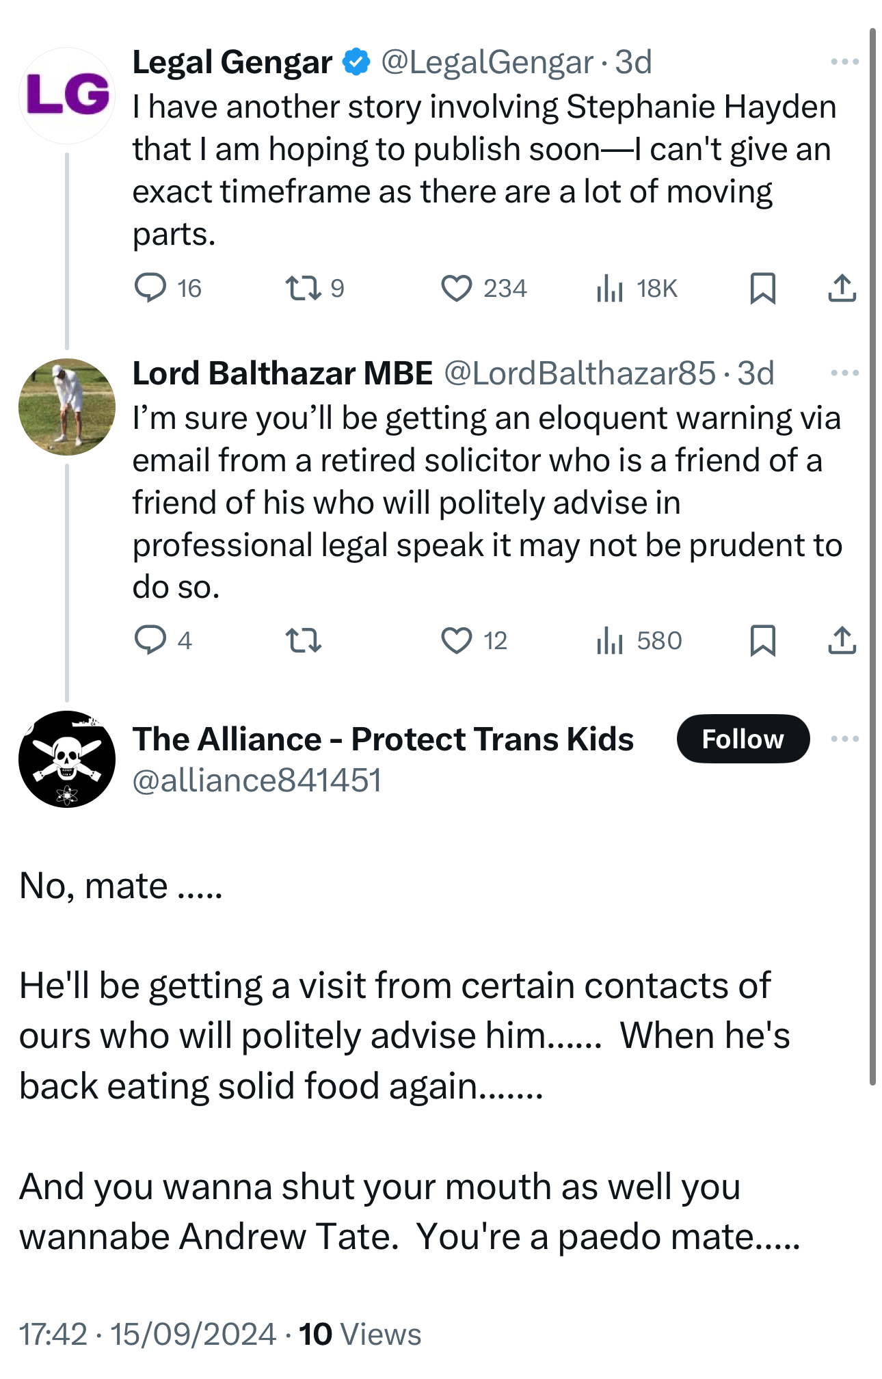
Task: Open the LG profile avatar
Action: tap(67, 95)
